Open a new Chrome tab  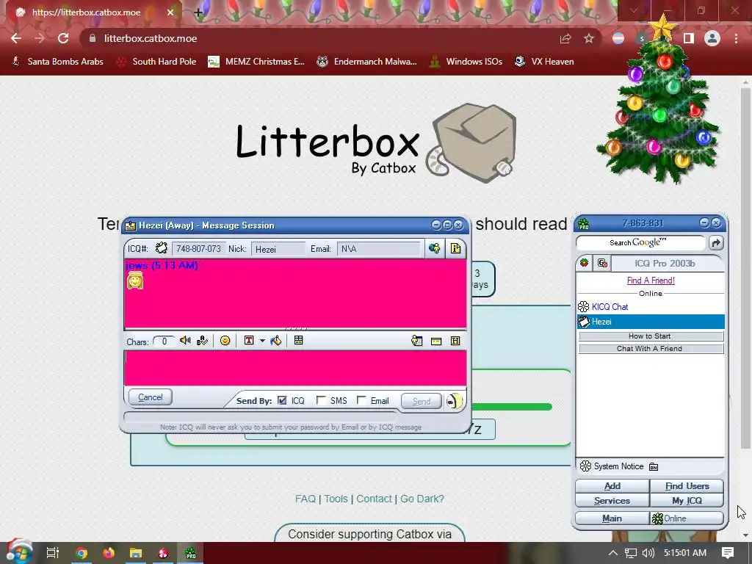pos(198,12)
